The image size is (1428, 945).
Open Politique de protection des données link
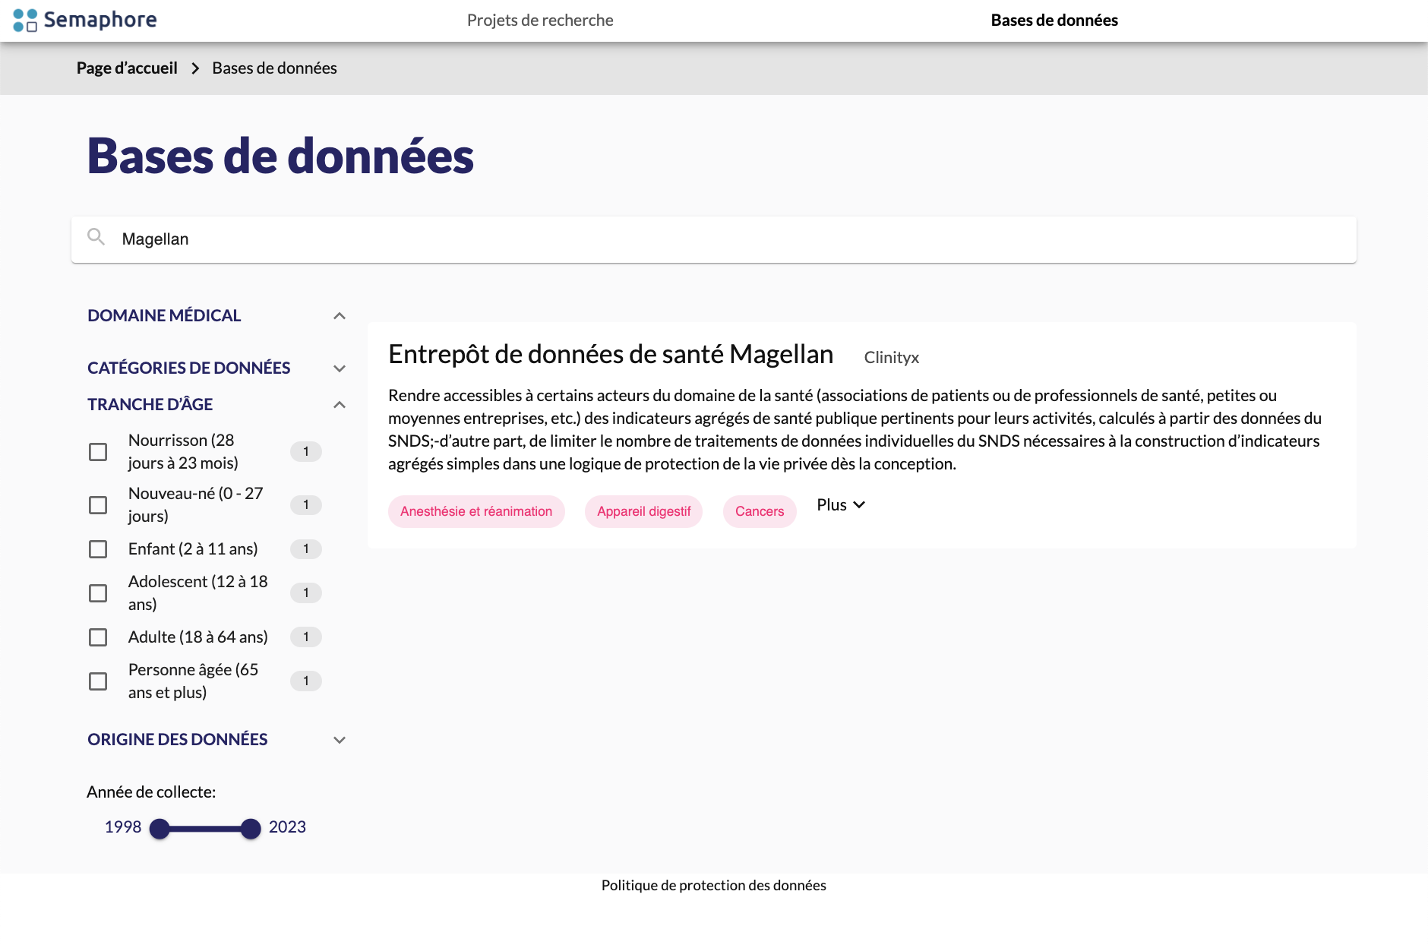coord(714,885)
